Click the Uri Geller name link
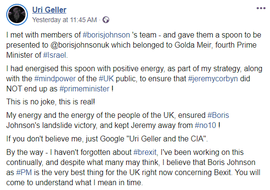The height and width of the screenshot is (190, 270). 49,10
